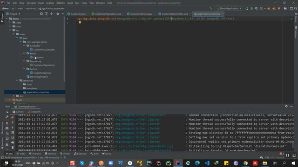Click the red Stop icon in Run panel
Image resolution: width=298 pixels, height=167 pixels.
[7, 123]
